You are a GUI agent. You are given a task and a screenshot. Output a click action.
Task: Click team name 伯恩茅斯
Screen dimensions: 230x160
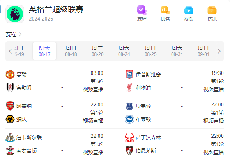pyautogui.click(x=146, y=151)
